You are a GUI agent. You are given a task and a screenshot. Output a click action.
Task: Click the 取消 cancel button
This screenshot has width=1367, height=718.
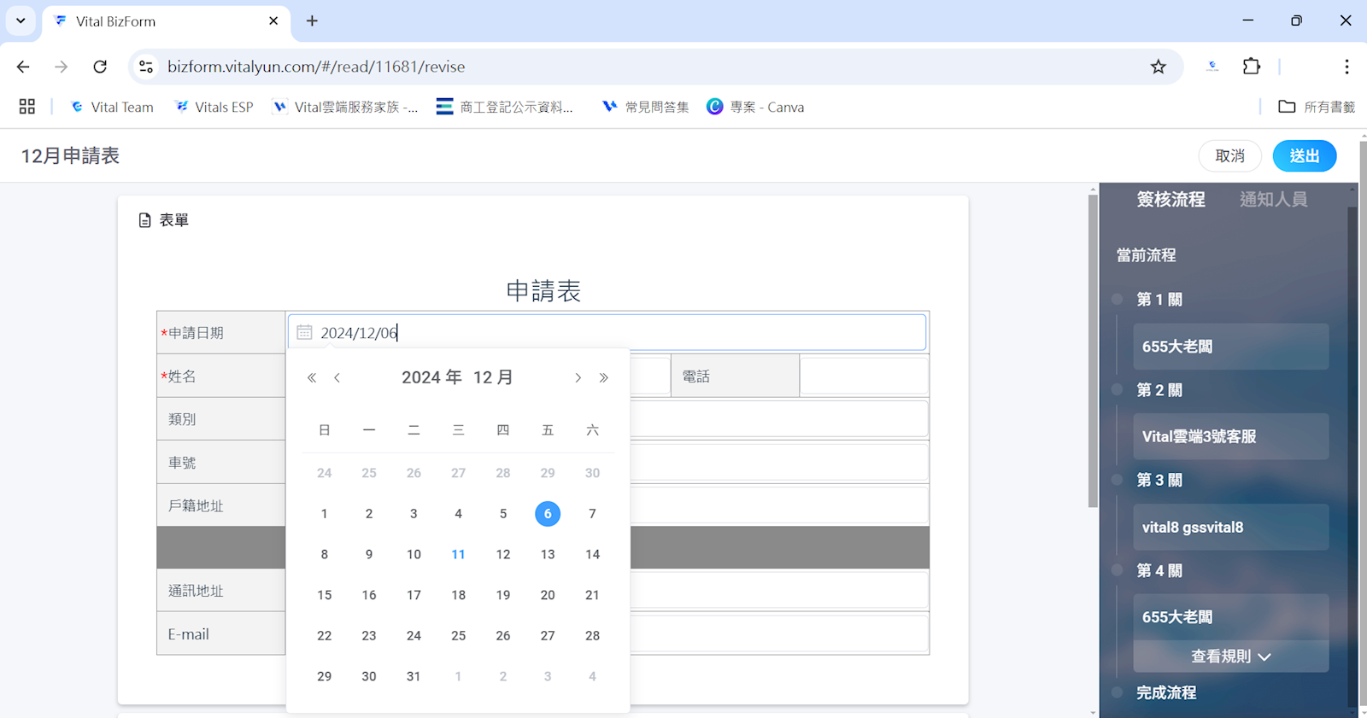tap(1229, 156)
